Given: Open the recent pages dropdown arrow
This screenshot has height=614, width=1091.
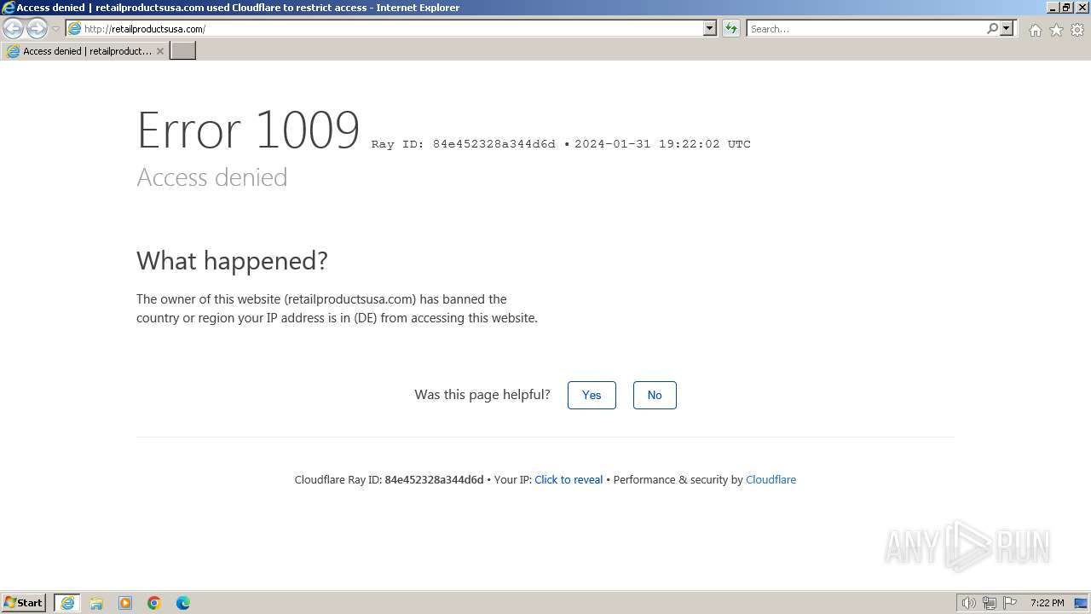Looking at the screenshot, I should 56,29.
